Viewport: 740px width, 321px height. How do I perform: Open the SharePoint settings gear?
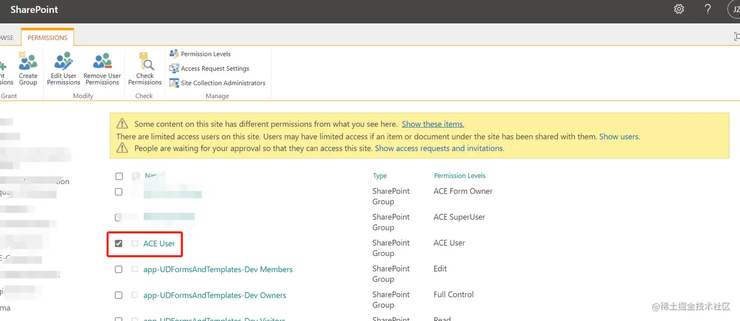click(679, 9)
